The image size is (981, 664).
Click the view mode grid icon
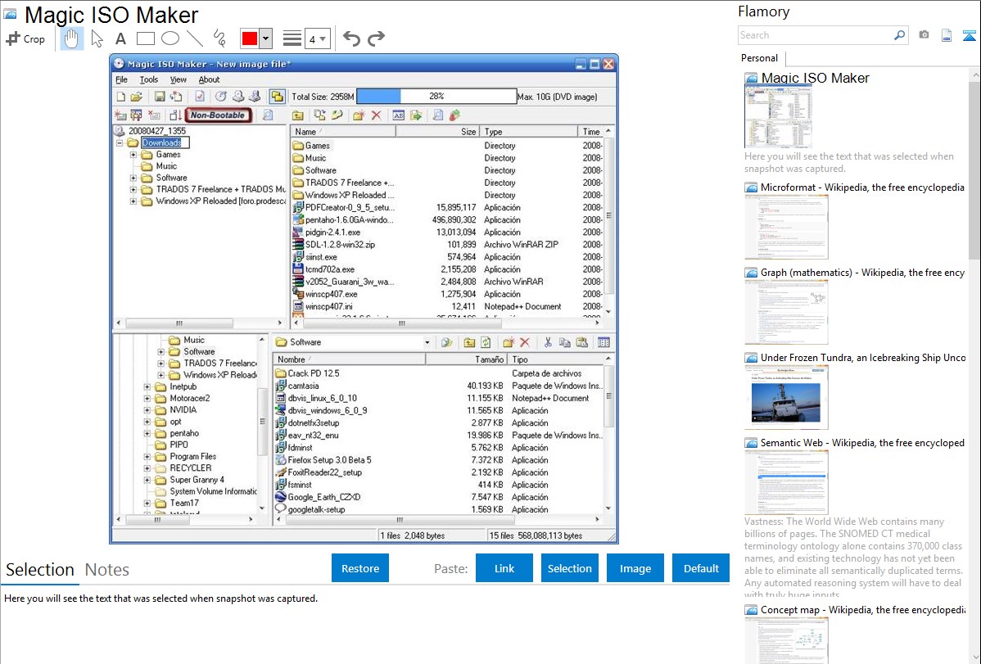point(604,342)
